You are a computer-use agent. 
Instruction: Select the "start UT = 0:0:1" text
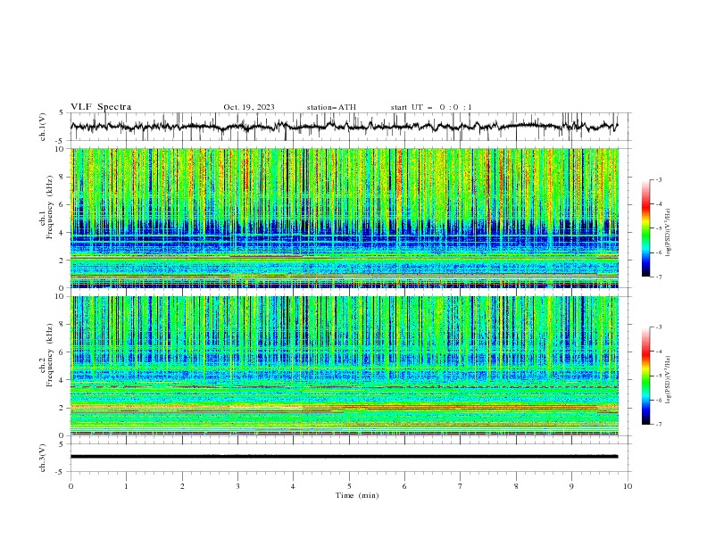tap(431, 107)
